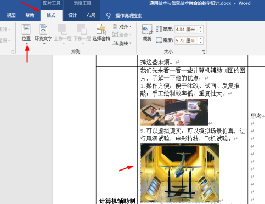Select the designer drawing tablet picture
This screenshot has width=265, height=204.
pos(174,112)
